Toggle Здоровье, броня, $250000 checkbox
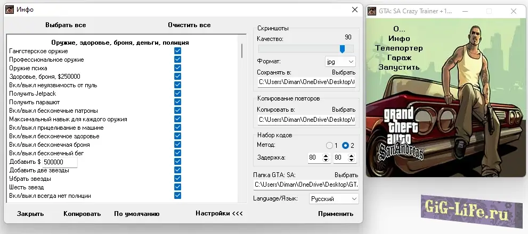528x234 pixels. pos(177,77)
